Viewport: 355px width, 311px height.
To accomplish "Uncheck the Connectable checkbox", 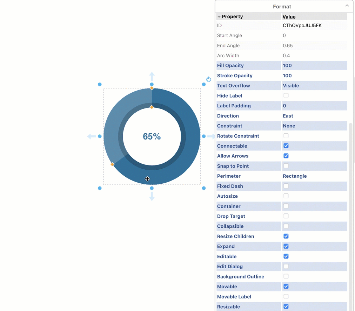I will click(x=286, y=146).
